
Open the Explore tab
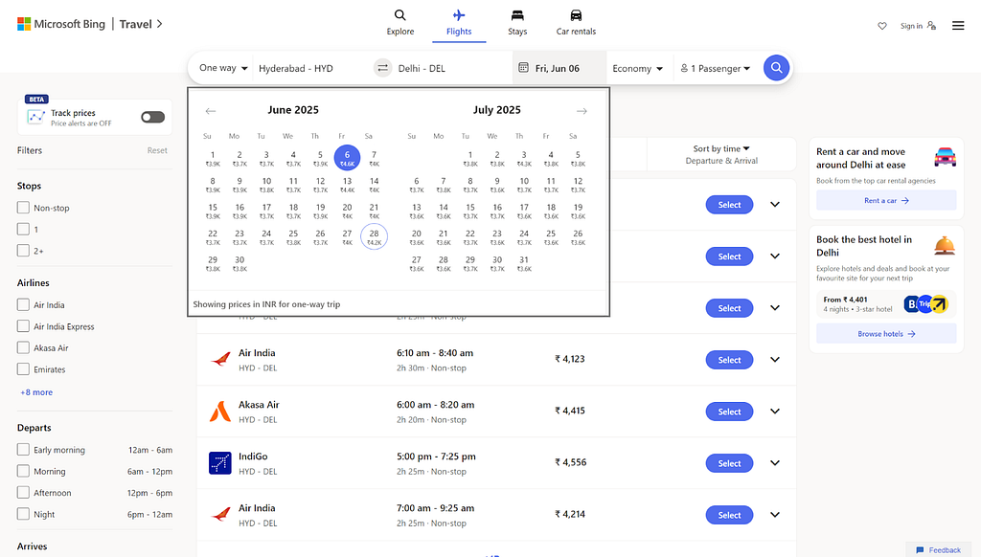click(399, 23)
